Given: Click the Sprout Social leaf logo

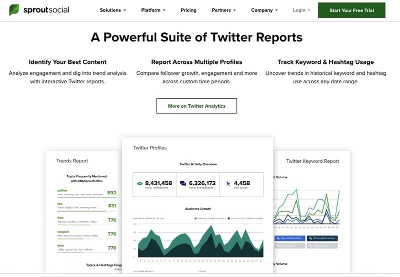Looking at the screenshot, I should coord(14,10).
